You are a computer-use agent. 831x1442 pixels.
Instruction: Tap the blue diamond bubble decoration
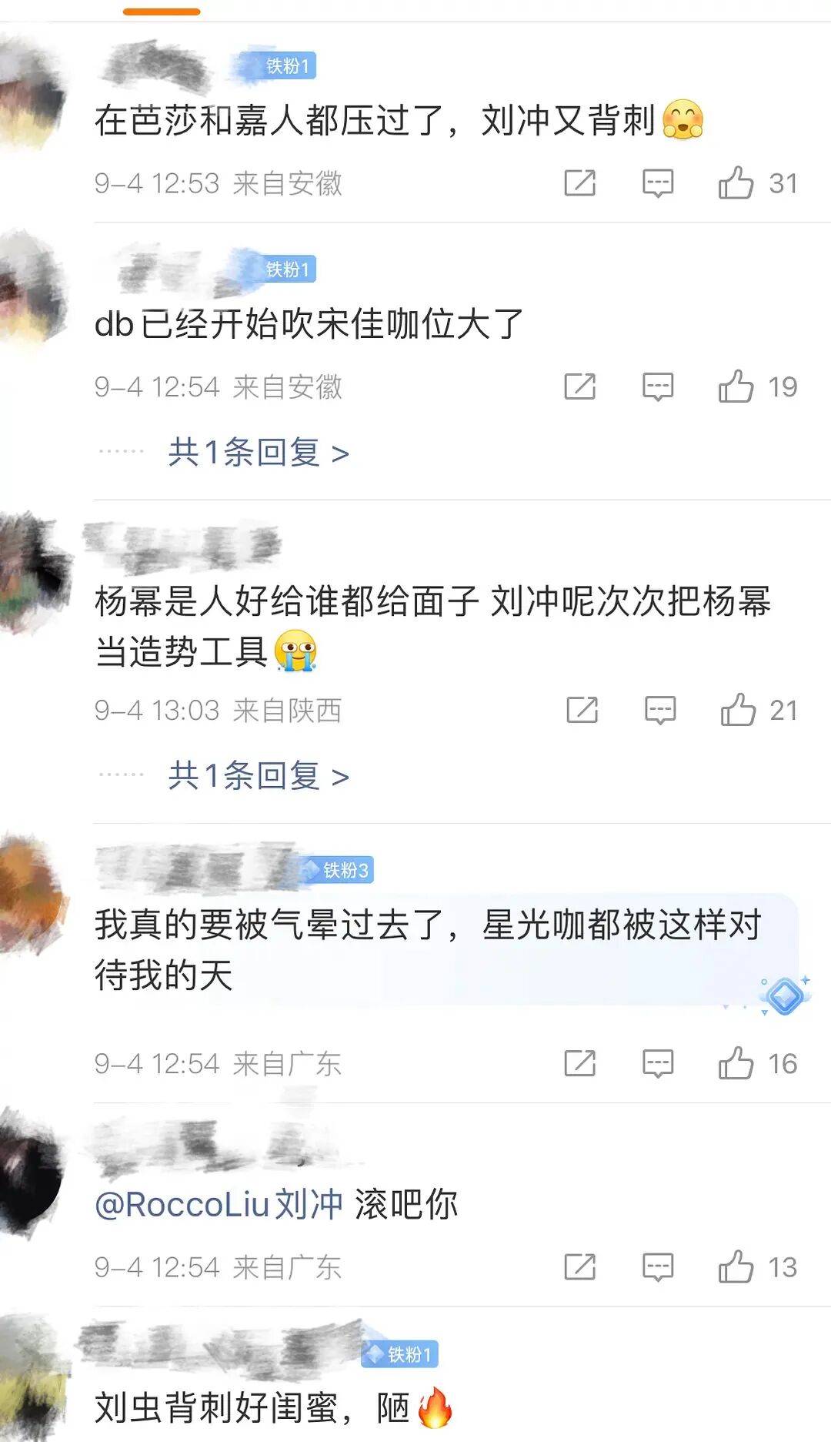(784, 996)
